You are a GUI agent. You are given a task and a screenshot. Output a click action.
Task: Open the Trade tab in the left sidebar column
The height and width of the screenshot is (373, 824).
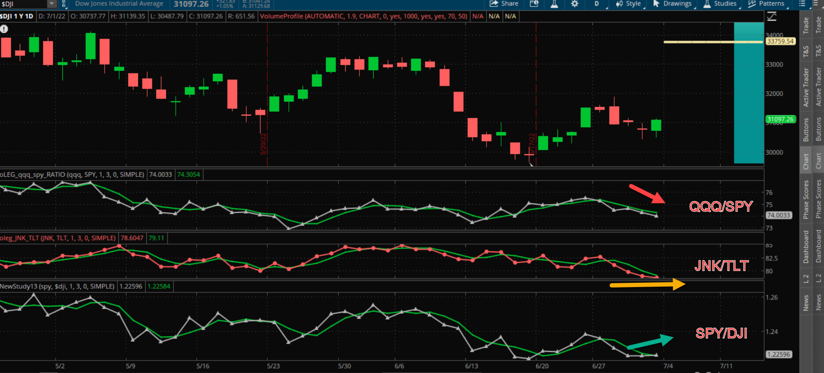806,25
